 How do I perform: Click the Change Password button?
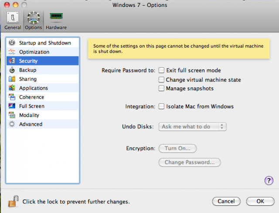[190, 162]
